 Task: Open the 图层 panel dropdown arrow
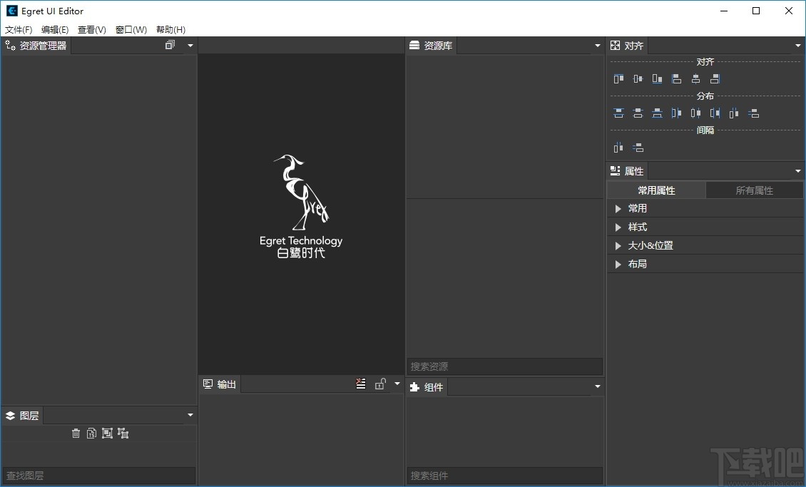[x=190, y=414]
